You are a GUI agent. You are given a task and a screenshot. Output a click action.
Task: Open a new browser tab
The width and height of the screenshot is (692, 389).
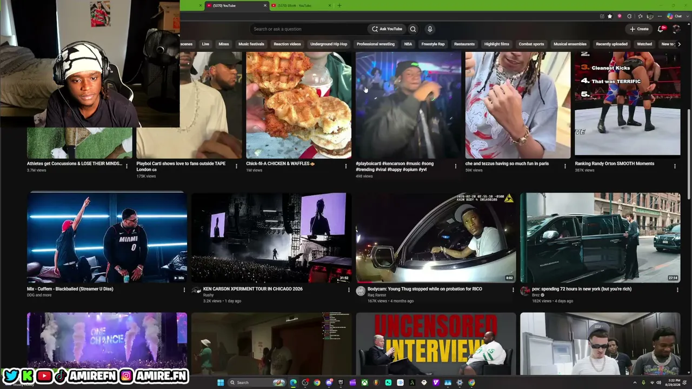(340, 5)
